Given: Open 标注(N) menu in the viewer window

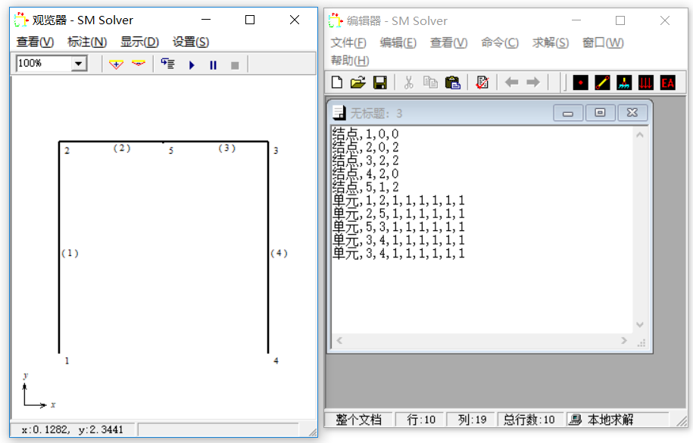Looking at the screenshot, I should 87,42.
